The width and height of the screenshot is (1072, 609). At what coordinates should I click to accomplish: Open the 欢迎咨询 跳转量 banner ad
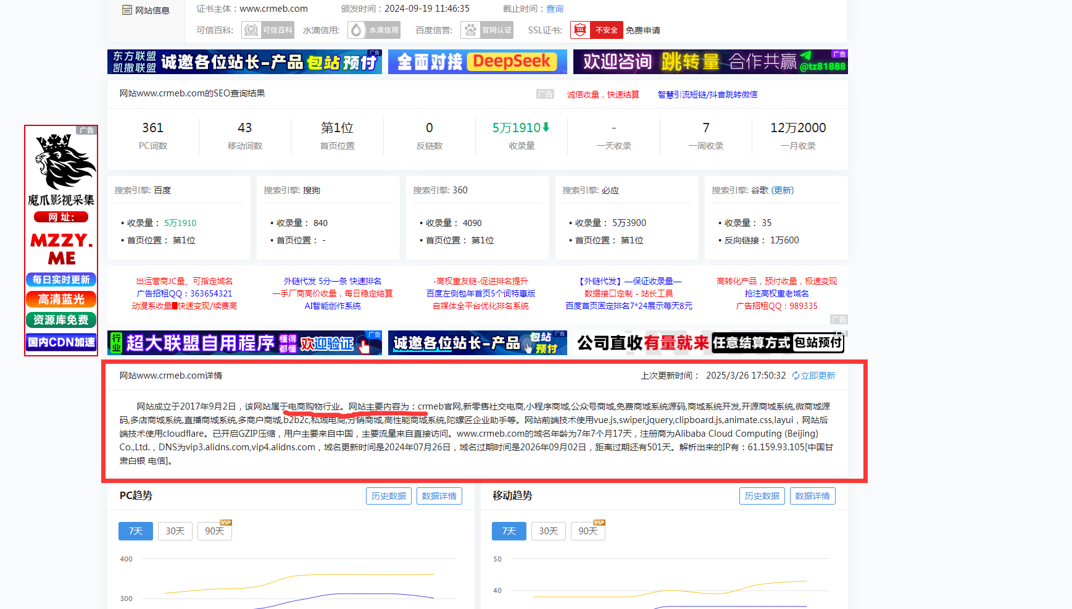[x=710, y=62]
